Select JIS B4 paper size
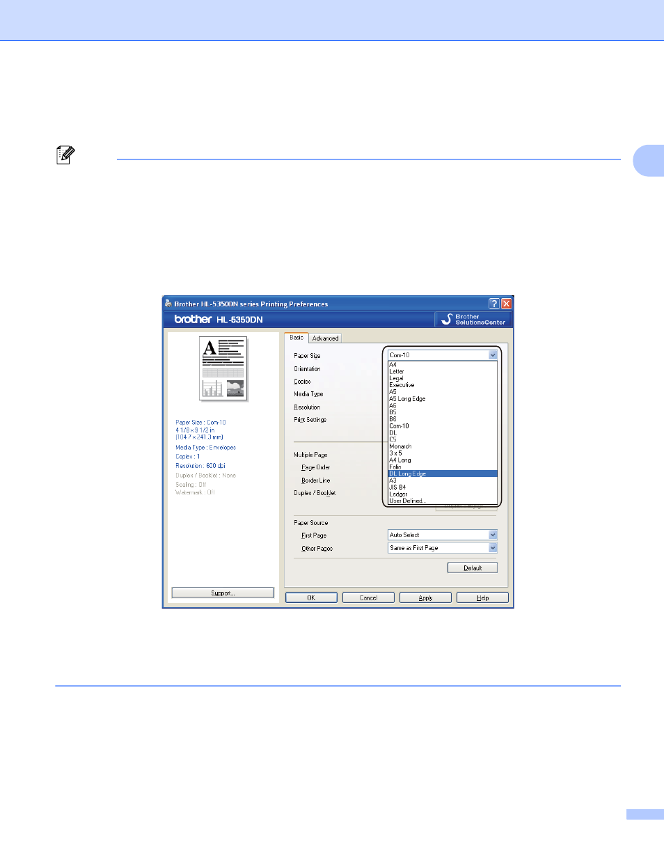Screen dimensions: 664x860 pos(443,487)
